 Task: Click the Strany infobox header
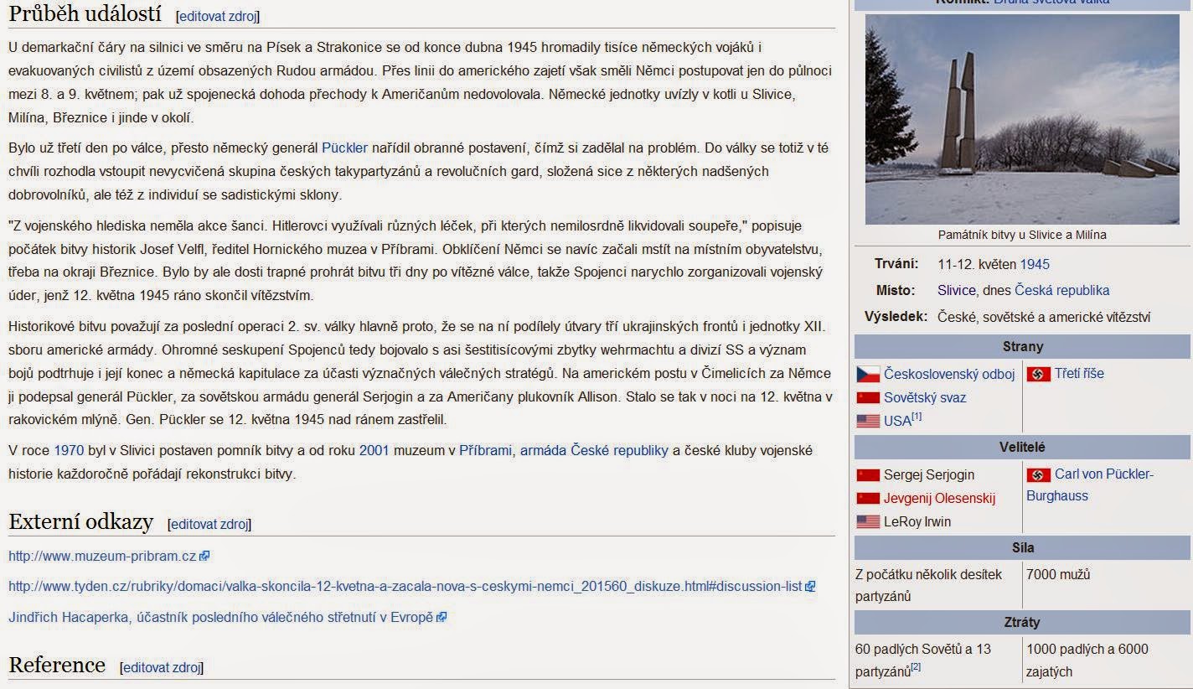pos(1023,347)
